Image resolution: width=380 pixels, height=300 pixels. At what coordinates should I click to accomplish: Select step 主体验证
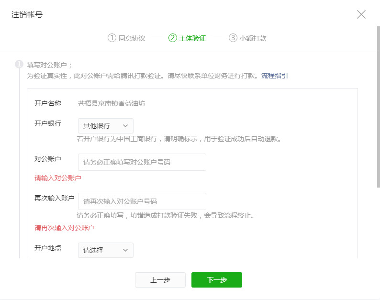point(187,38)
